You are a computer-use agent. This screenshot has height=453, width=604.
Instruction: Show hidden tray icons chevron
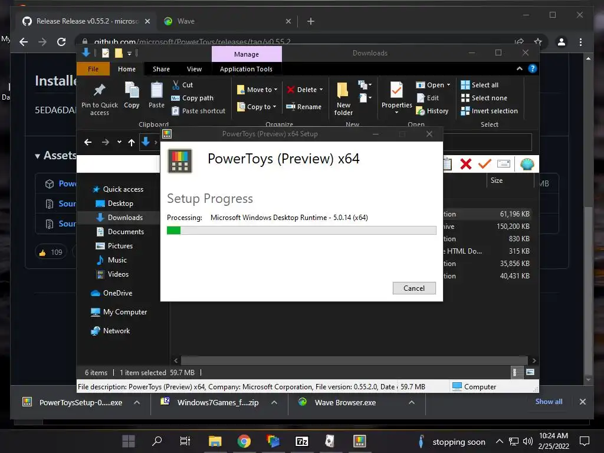(499, 441)
